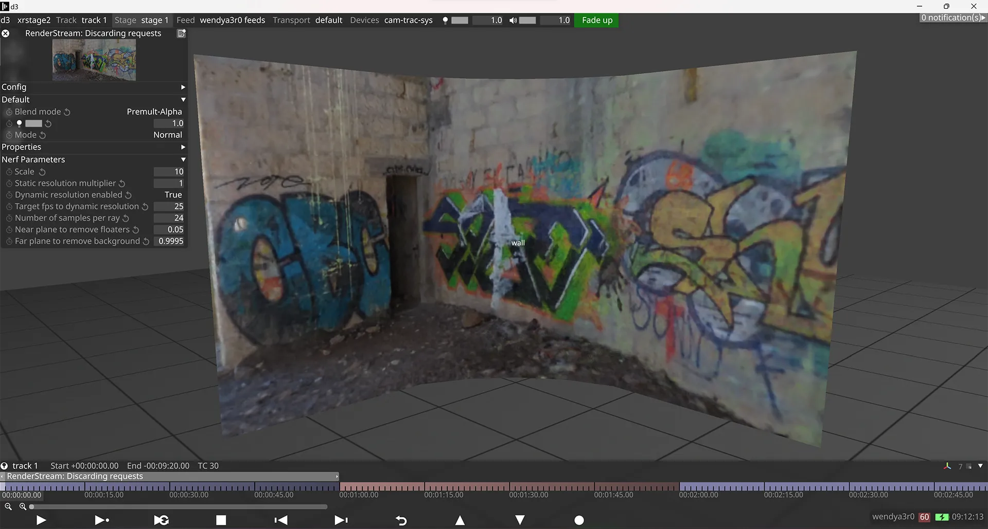Open the Feed menu item

(185, 20)
